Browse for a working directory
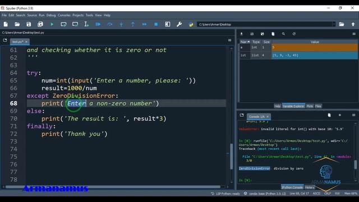This screenshot has height=202, width=359. [342, 24]
